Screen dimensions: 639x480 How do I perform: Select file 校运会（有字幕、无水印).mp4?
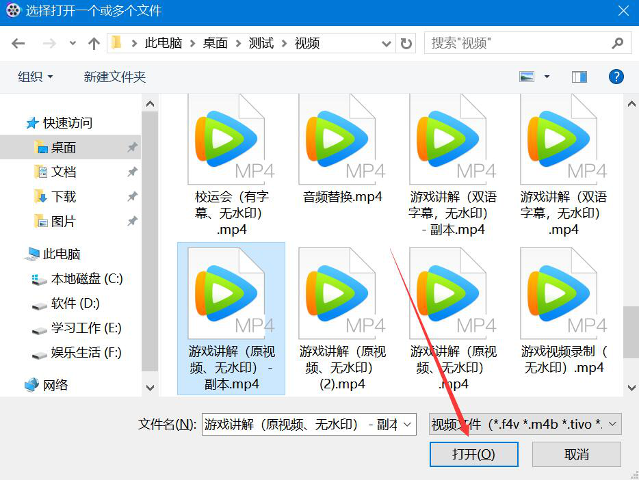click(x=231, y=165)
